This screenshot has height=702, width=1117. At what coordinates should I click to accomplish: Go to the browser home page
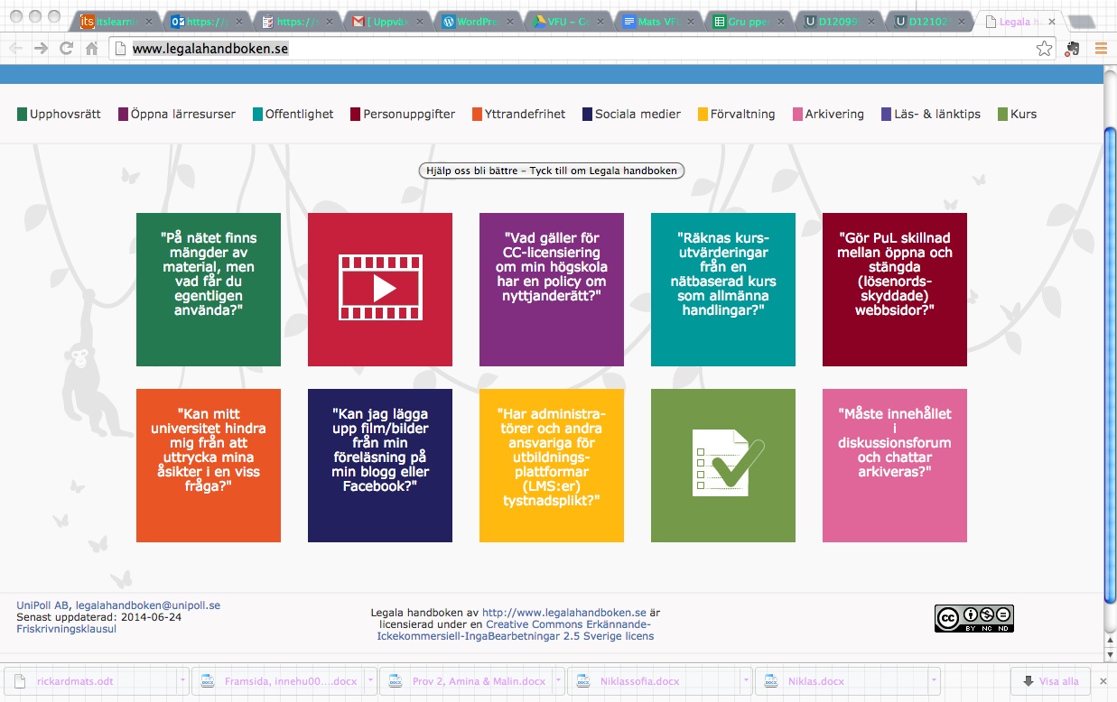pos(91,49)
